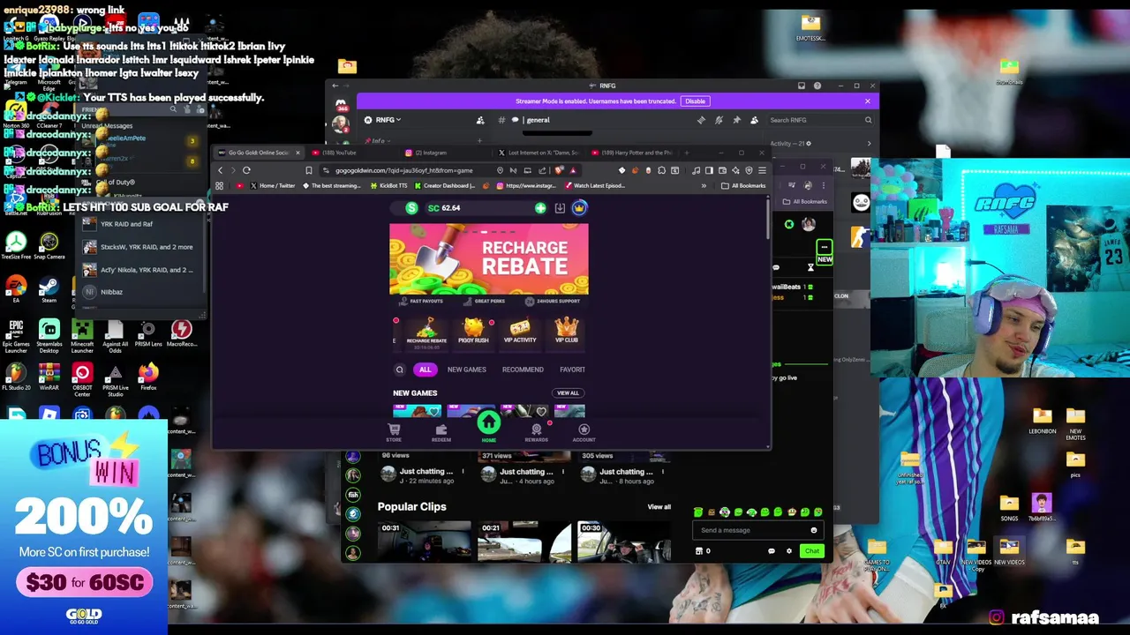Play the 00:31 popular clip

pos(424,542)
